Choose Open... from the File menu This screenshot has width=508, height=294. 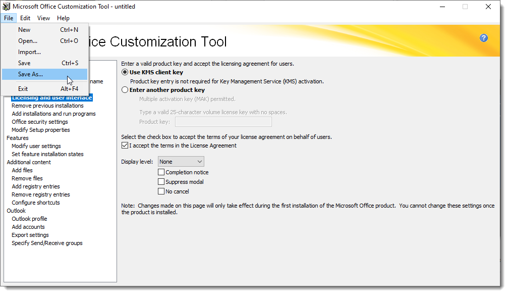coord(45,41)
